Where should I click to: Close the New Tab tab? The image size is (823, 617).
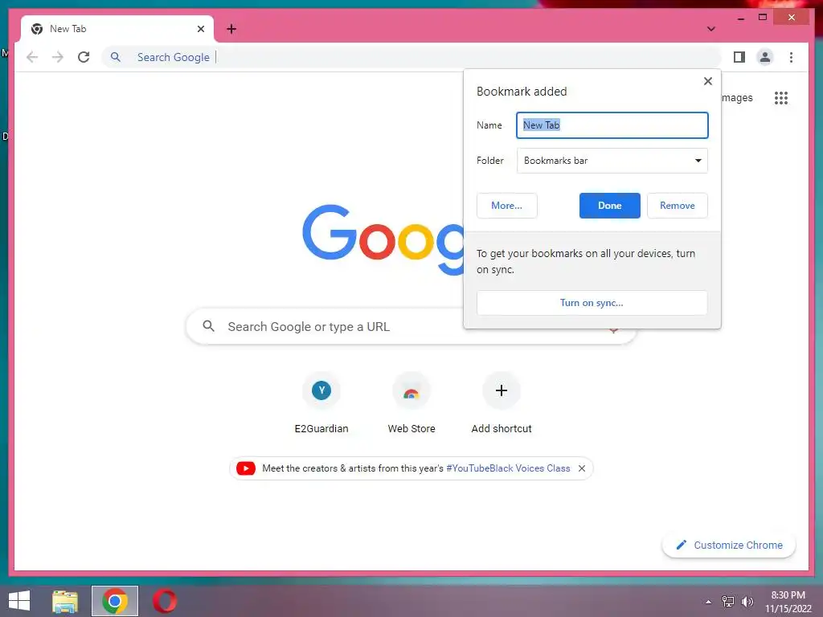(x=200, y=29)
